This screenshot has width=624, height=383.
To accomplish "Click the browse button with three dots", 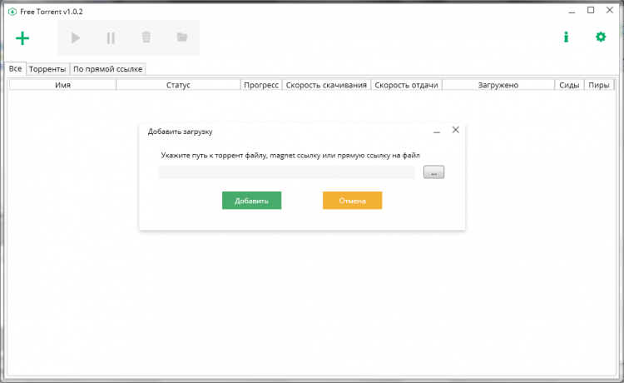I will point(434,172).
